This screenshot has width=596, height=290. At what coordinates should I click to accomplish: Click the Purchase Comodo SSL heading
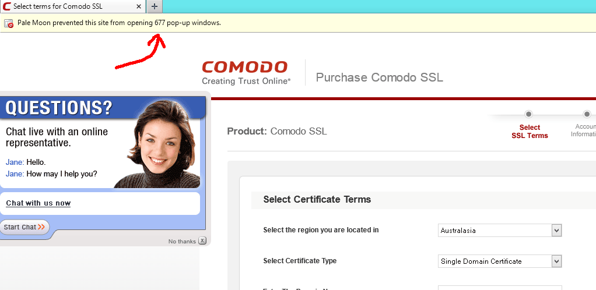point(379,77)
